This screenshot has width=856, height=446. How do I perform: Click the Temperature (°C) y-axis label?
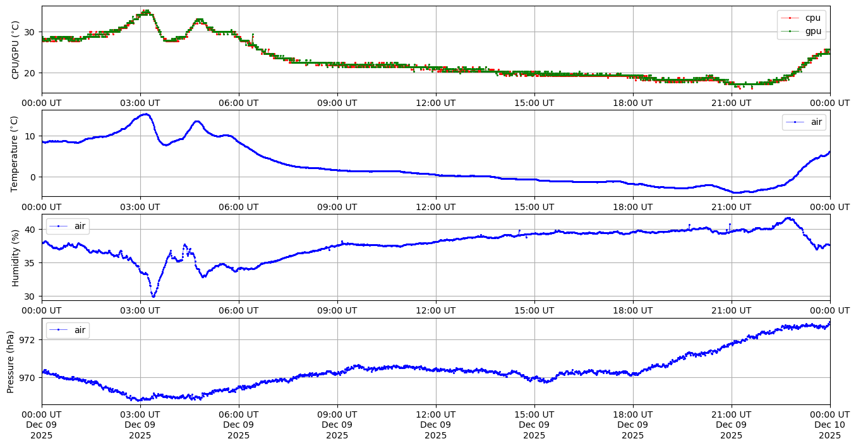point(16,153)
